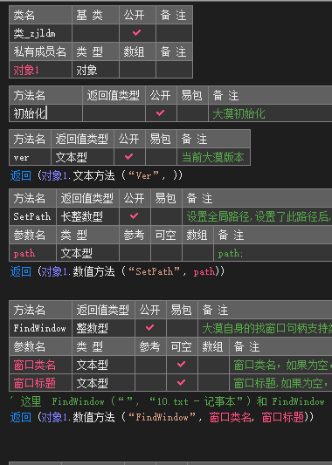Click the code line with "Ver"
Screen dimensions: 332x465
pyautogui.click(x=96, y=175)
